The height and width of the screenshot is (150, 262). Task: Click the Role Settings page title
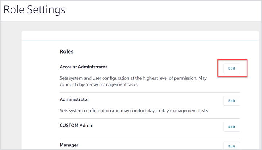point(34,10)
